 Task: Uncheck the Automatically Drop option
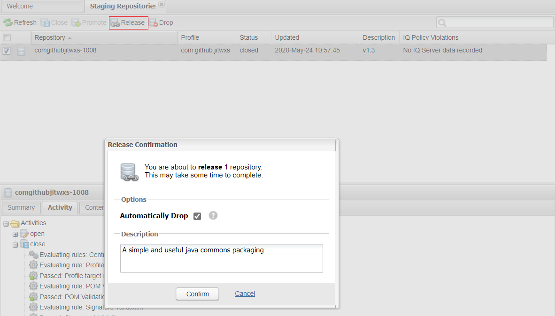(197, 215)
